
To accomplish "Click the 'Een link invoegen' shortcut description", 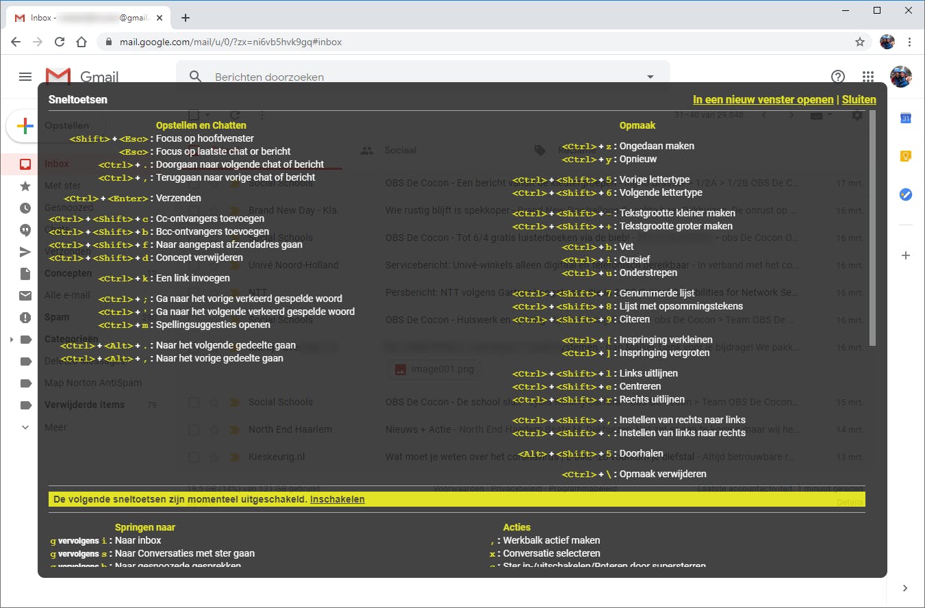I will pos(193,278).
